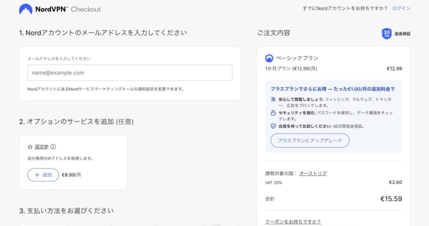Click 1か月プラン (€12.99/月) text

291,69
